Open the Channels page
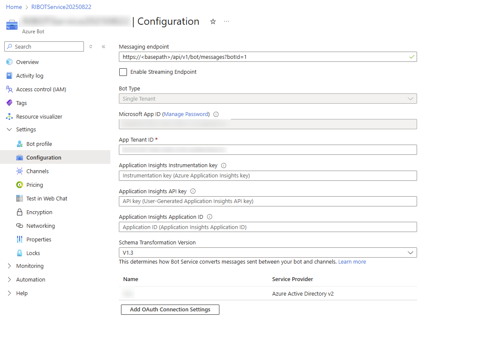Viewport: 501px width, 357px height. pos(37,171)
